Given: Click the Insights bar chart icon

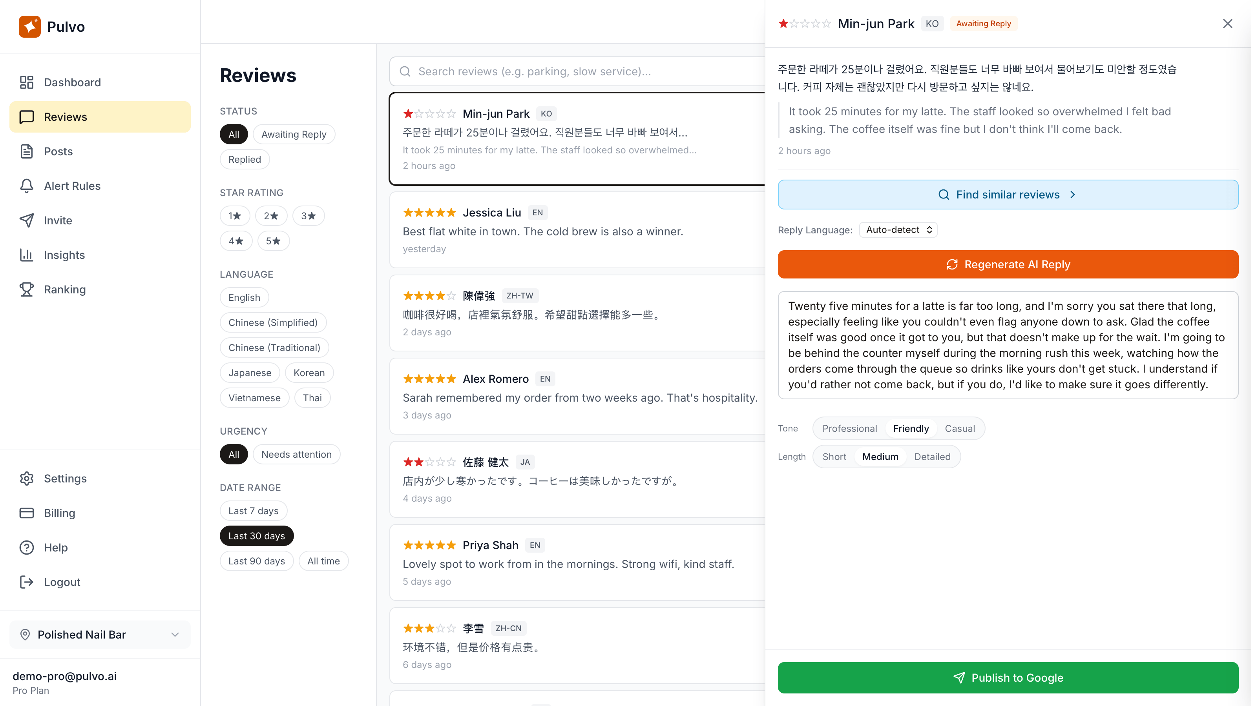Looking at the screenshot, I should coord(27,255).
